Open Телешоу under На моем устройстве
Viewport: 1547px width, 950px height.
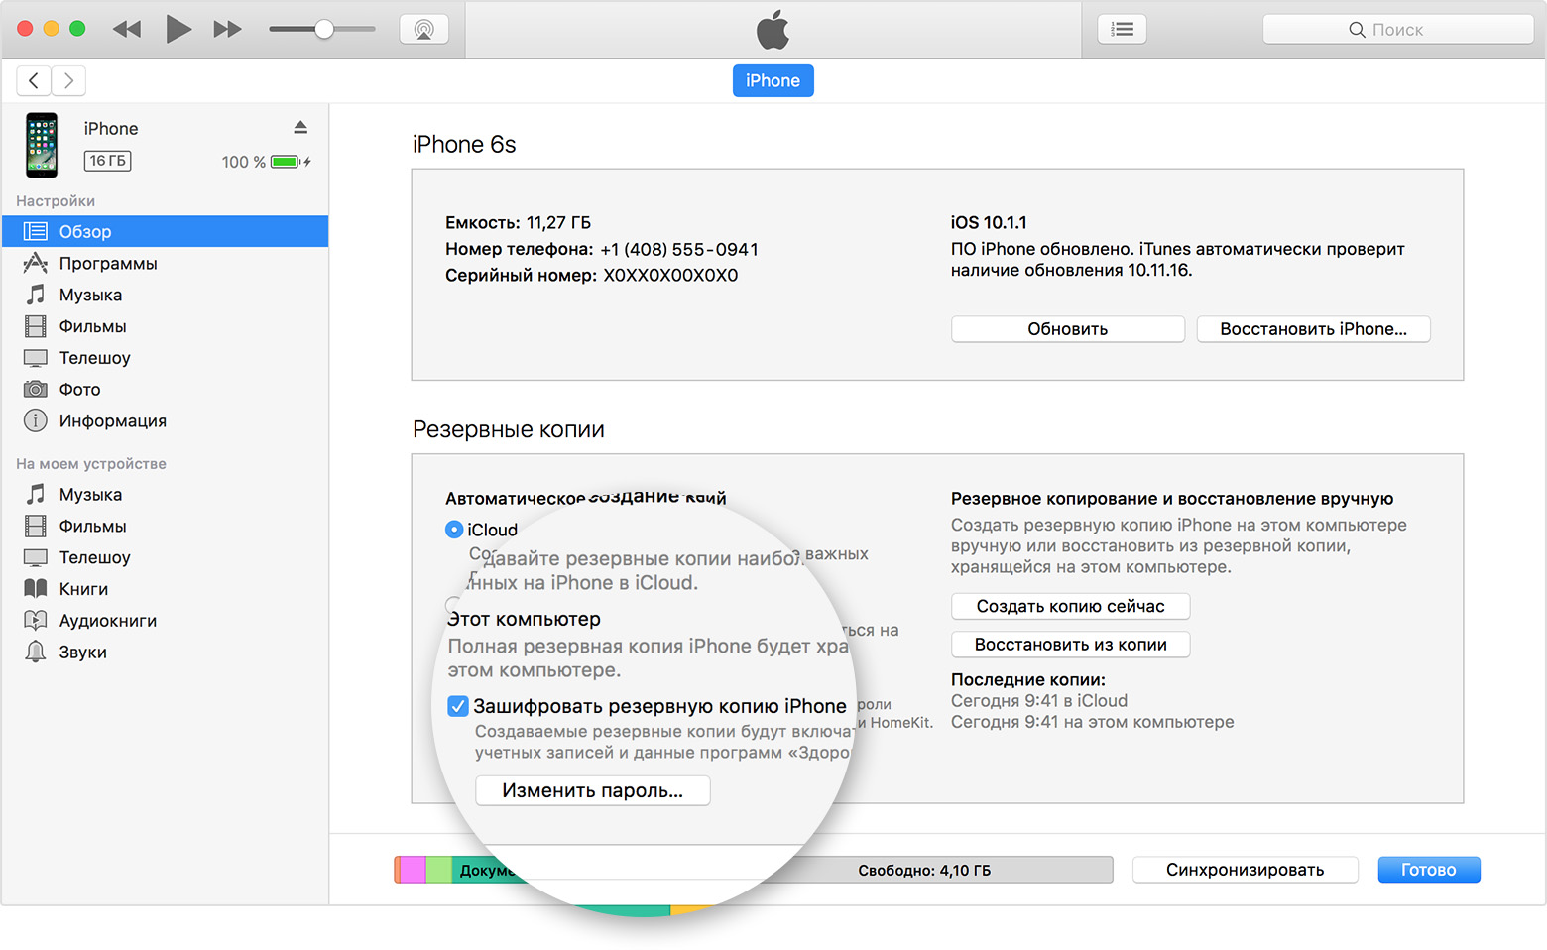coord(165,557)
